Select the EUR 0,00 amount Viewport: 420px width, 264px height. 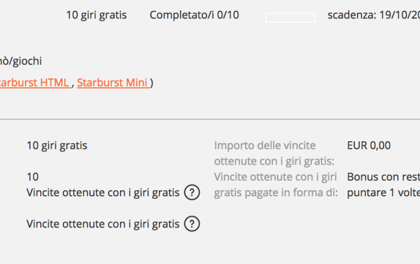click(369, 145)
